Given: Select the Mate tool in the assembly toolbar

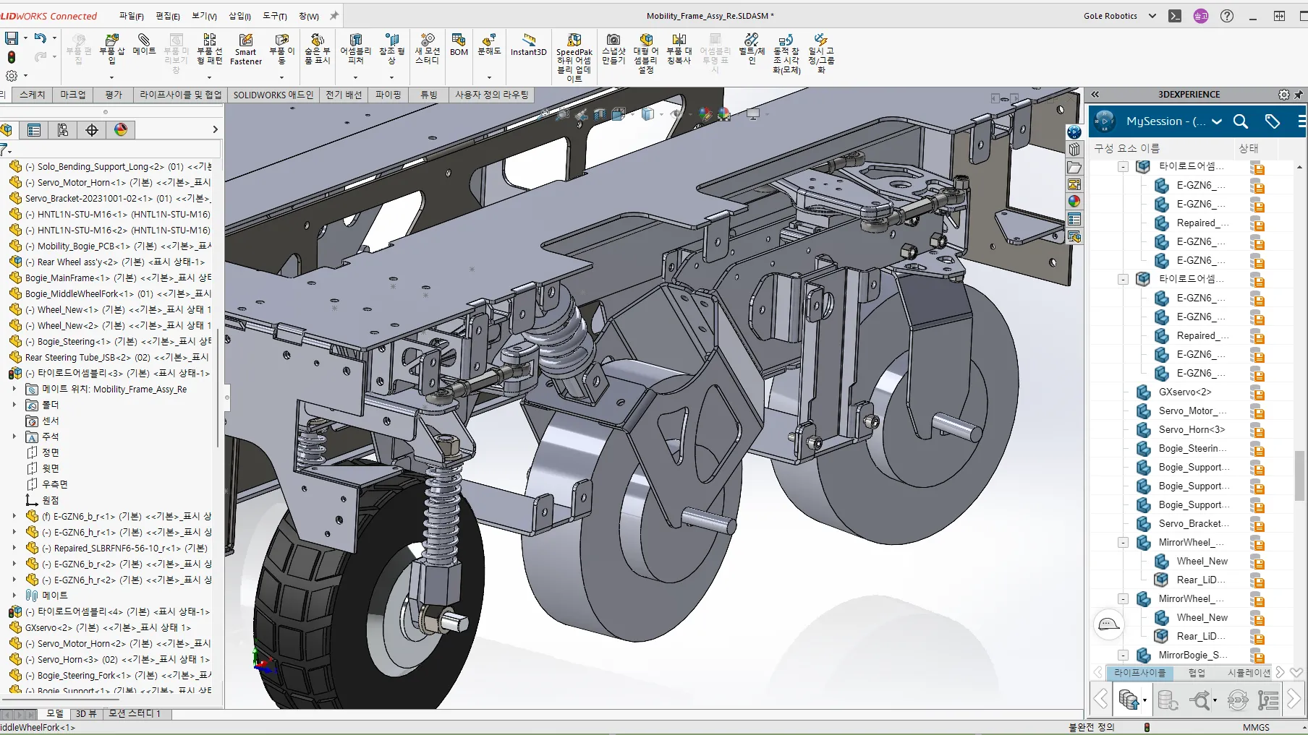Looking at the screenshot, I should coord(144,48).
